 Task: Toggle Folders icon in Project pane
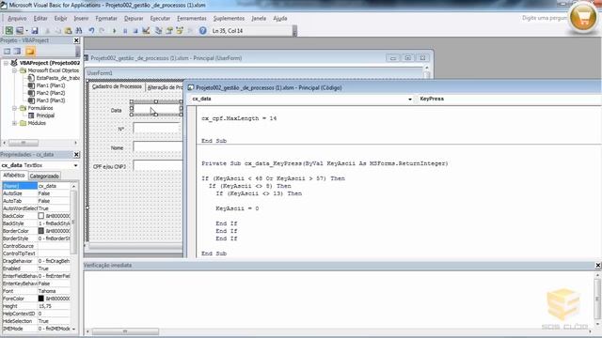pyautogui.click(x=30, y=52)
